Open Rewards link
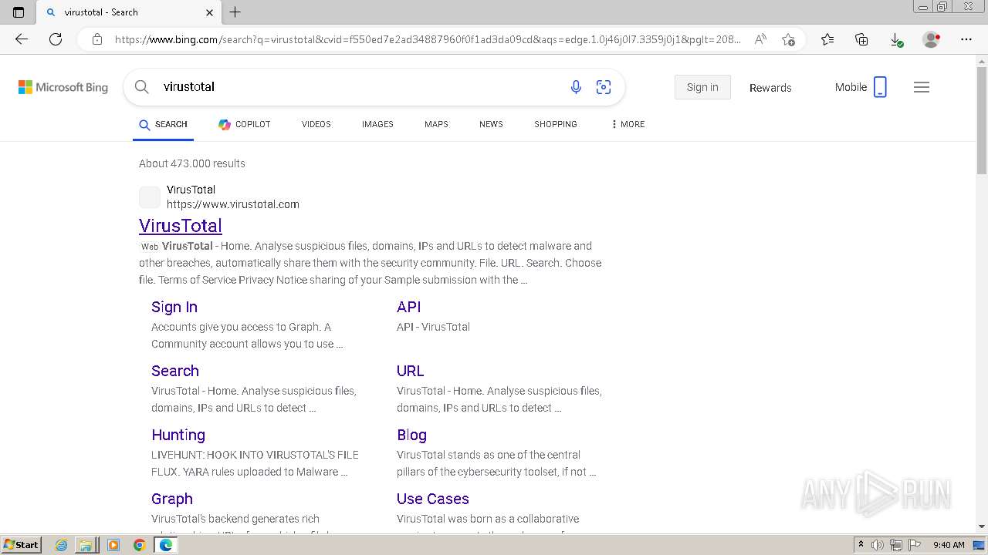Viewport: 988px width, 555px height. tap(770, 88)
